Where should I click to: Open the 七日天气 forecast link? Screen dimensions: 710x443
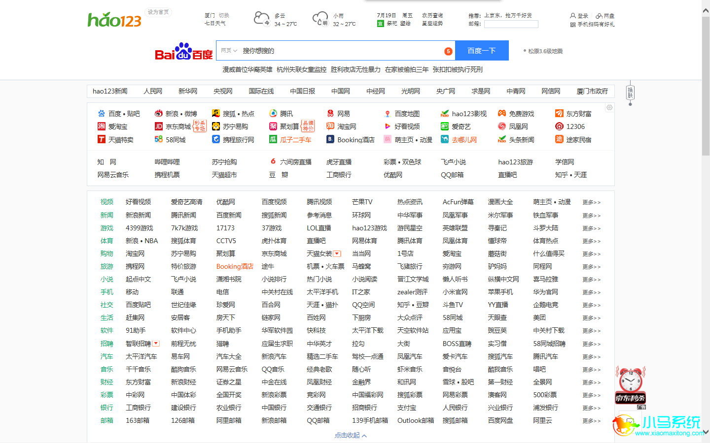pyautogui.click(x=215, y=24)
